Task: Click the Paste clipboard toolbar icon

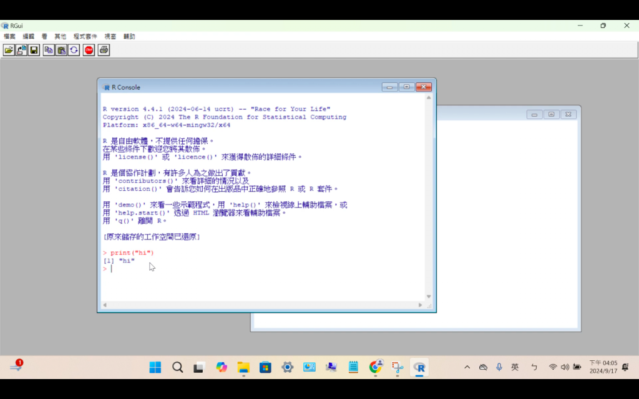Action: click(x=62, y=50)
